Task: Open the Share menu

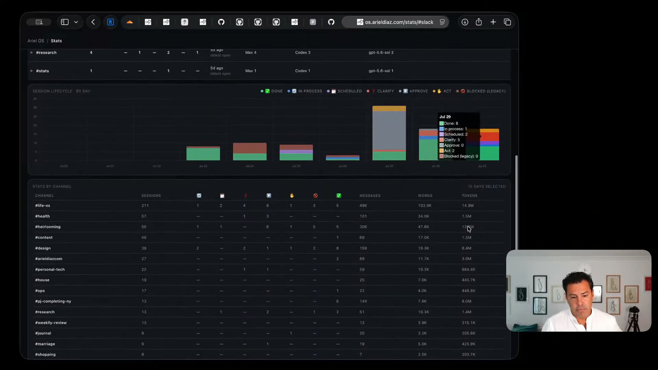Action: (479, 22)
